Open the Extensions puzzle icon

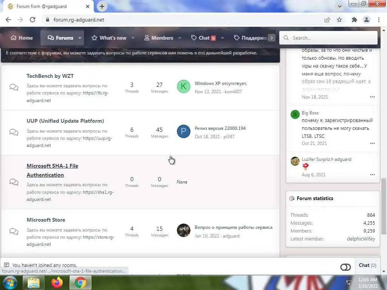coord(354,20)
